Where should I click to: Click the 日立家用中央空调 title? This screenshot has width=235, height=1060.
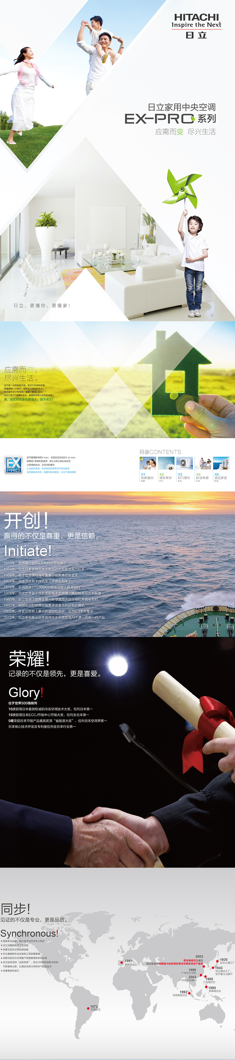click(182, 107)
